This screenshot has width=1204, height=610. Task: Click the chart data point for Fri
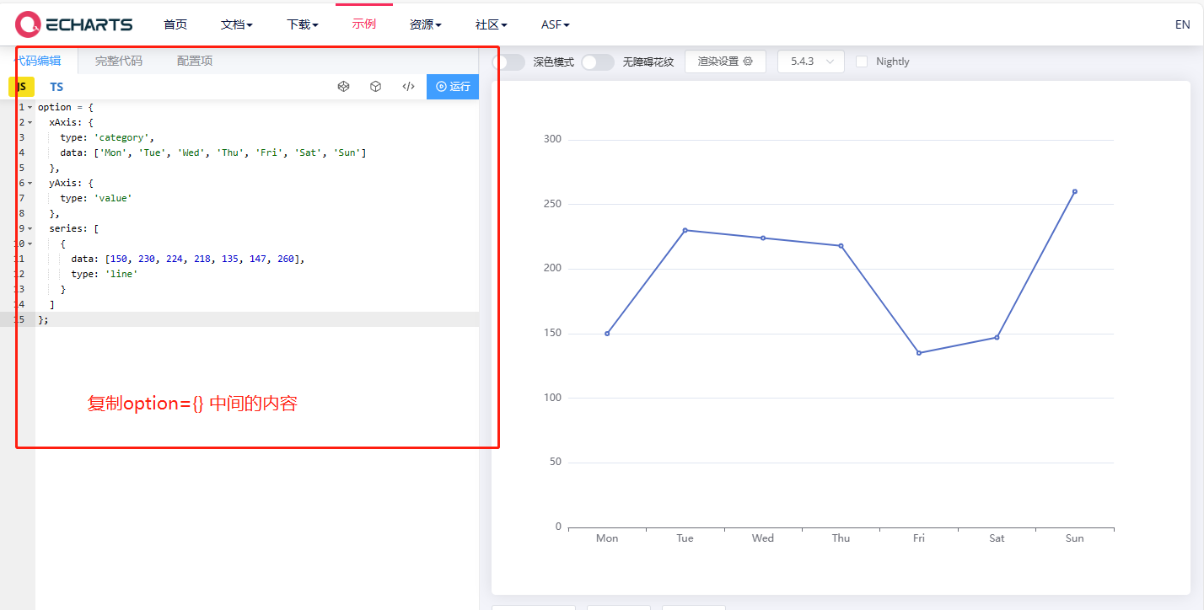[x=919, y=353]
